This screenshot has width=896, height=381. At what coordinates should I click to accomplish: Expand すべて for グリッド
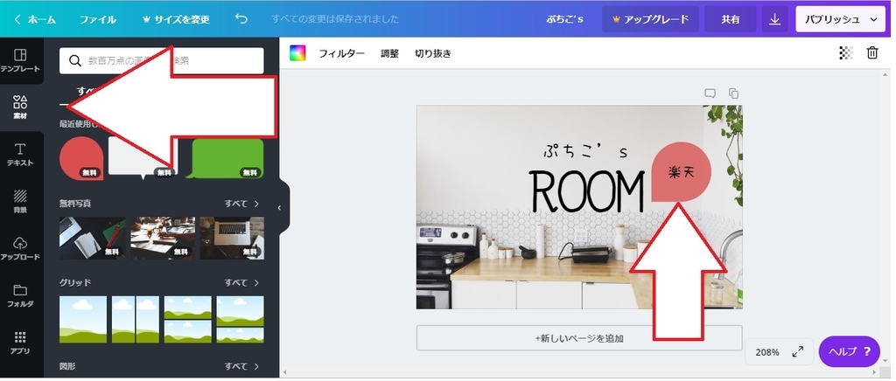241,283
